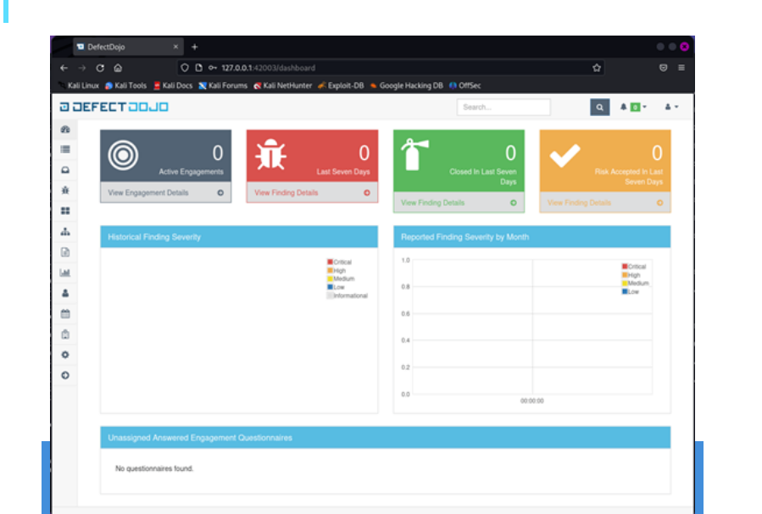The image size is (762, 514).
Task: Open a new browser tab
Action: 194,47
